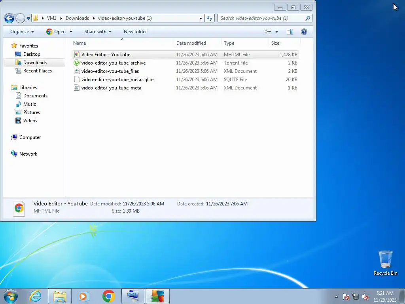This screenshot has width=405, height=304.
Task: Expand the address bar history dropdown
Action: (x=201, y=18)
